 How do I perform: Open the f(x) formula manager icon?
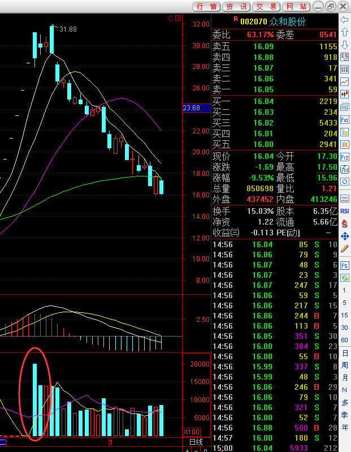345,170
